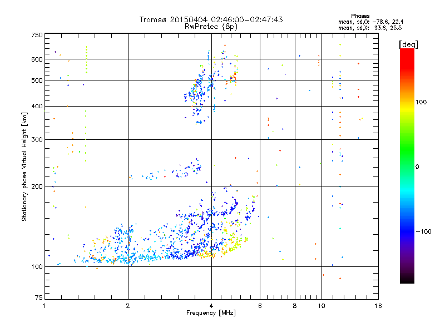Click the color bar label '0'
Viewport: 445px width, 333px height.
tap(417, 167)
